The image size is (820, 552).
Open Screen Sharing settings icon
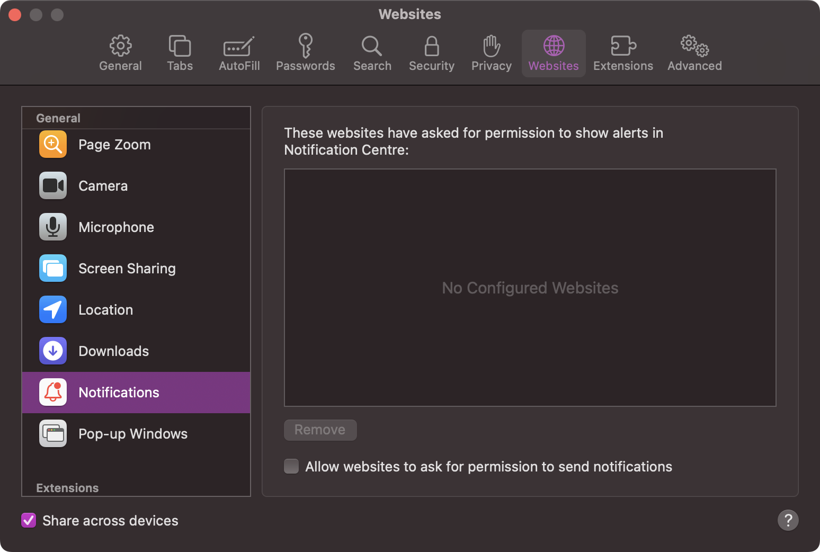click(53, 268)
